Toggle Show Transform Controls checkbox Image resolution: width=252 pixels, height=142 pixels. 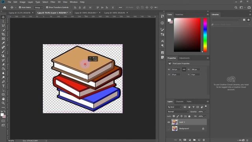(x=47, y=7)
